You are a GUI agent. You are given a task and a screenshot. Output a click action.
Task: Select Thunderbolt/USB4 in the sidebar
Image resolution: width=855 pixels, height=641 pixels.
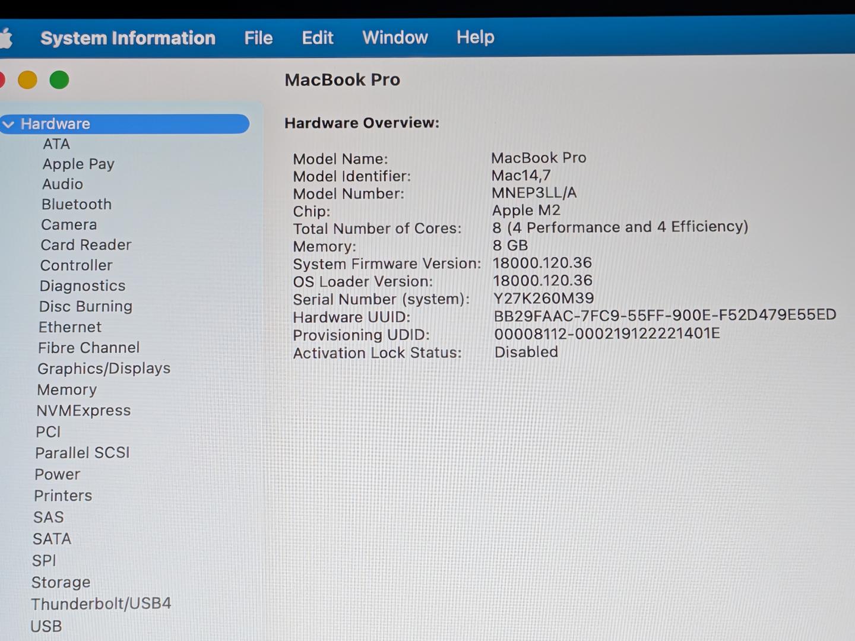[x=101, y=604]
